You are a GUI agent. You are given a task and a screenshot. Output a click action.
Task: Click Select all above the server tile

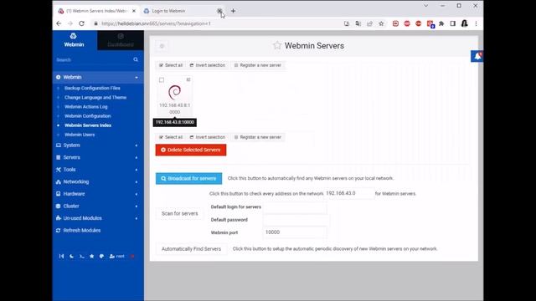point(171,65)
